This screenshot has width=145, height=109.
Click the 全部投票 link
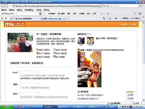coord(130,92)
